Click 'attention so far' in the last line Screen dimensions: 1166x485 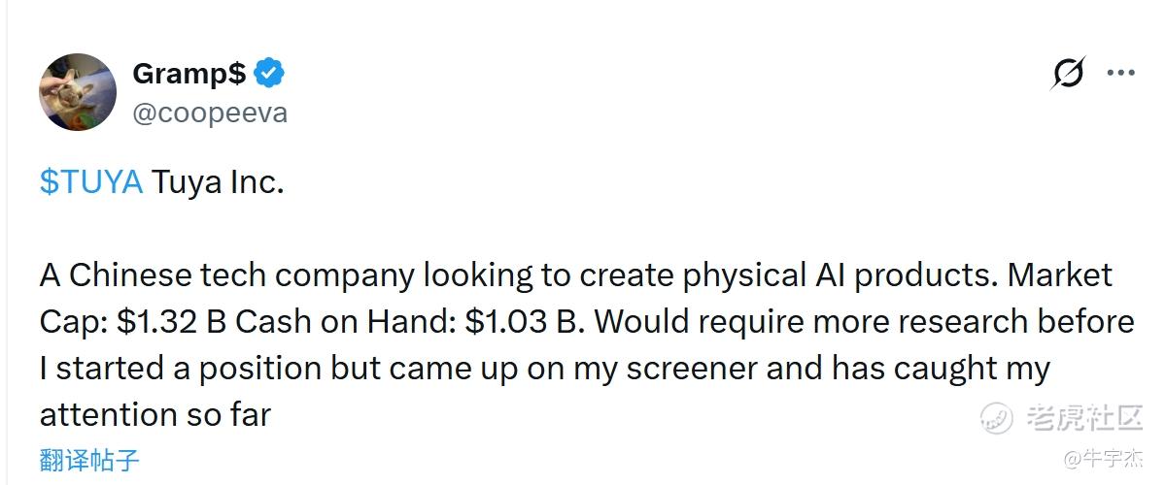(154, 415)
